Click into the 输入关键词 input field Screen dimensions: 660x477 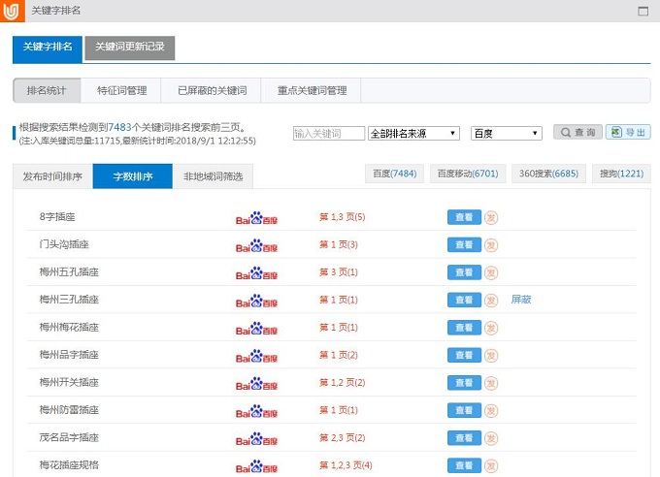329,134
